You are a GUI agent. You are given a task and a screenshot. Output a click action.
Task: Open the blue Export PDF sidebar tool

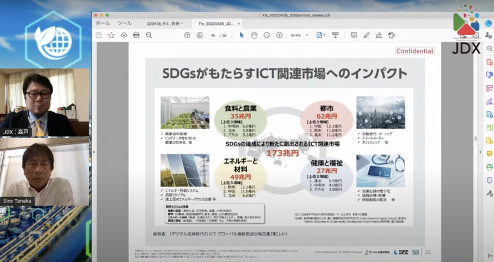(489, 75)
